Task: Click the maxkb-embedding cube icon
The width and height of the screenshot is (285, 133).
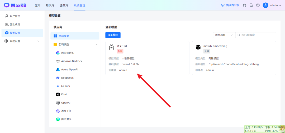Action: [198, 47]
